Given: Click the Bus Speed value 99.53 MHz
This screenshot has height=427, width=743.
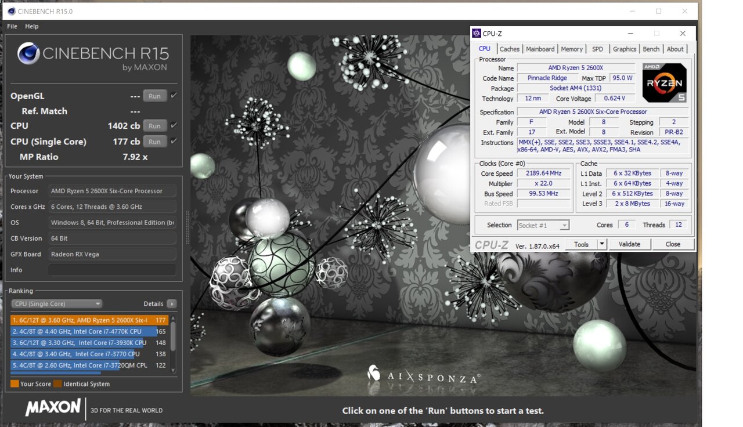Looking at the screenshot, I should [544, 194].
